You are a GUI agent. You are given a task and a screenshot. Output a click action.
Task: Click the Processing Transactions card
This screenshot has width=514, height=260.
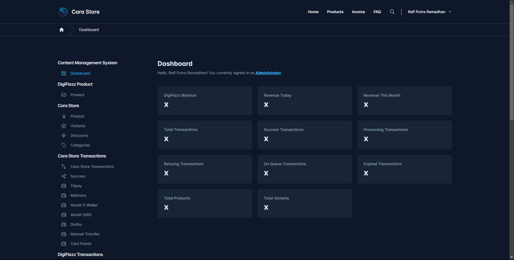click(x=405, y=135)
